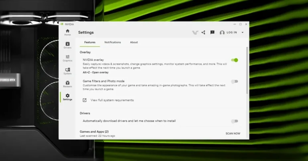Turn off the NVIDIA overlay toggle
The height and width of the screenshot is (161, 308).
[x=235, y=60]
